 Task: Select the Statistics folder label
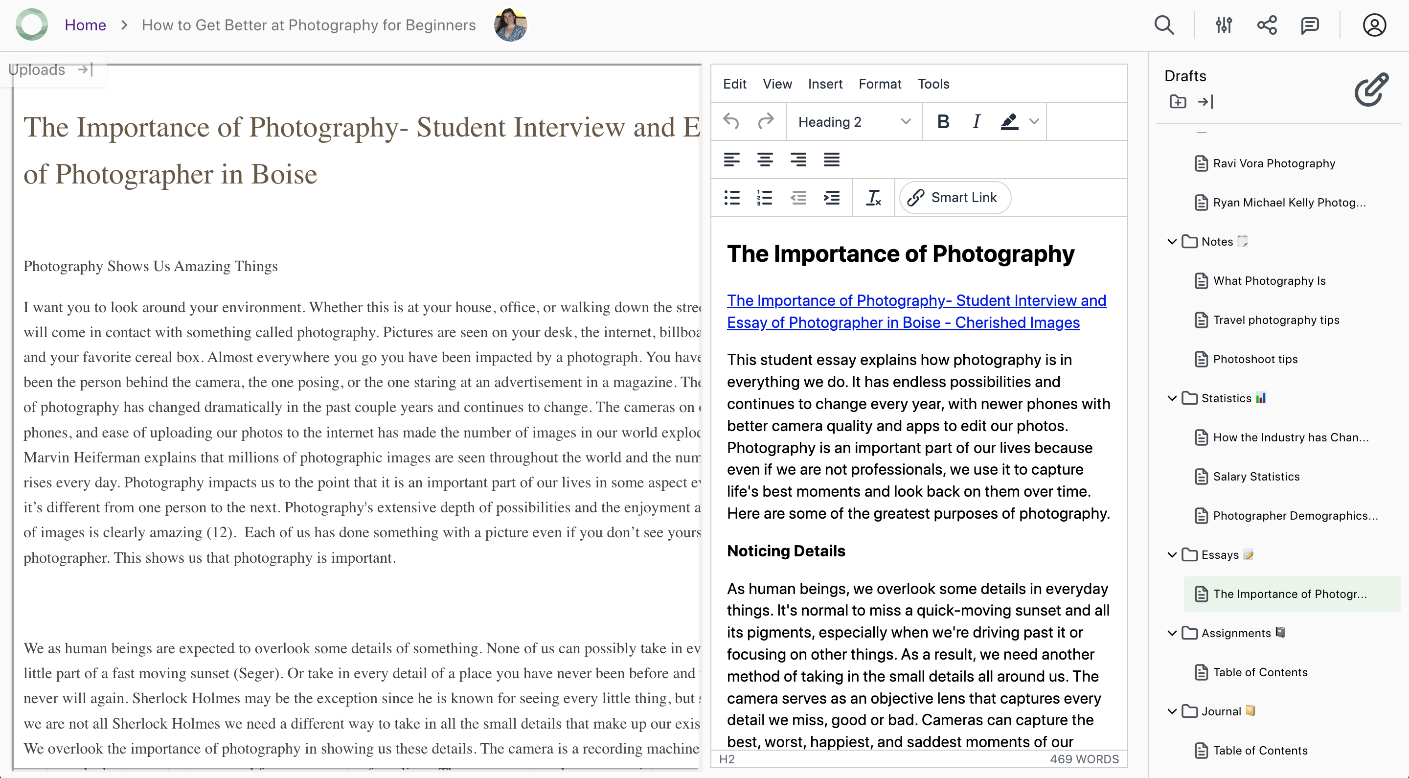(x=1226, y=398)
